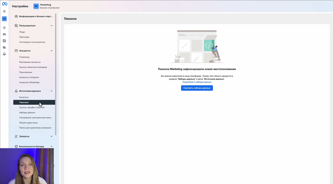Collapse the Пользователи section
The width and height of the screenshot is (333, 184).
pyautogui.click(x=51, y=26)
